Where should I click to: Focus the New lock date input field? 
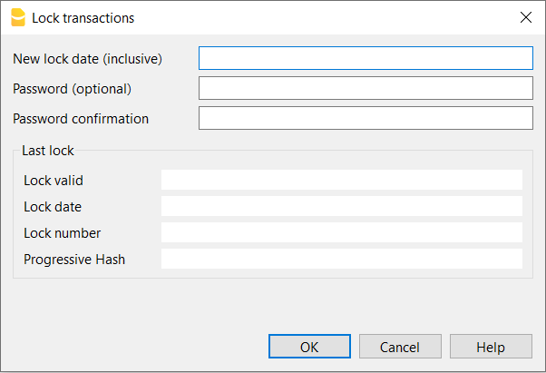366,59
